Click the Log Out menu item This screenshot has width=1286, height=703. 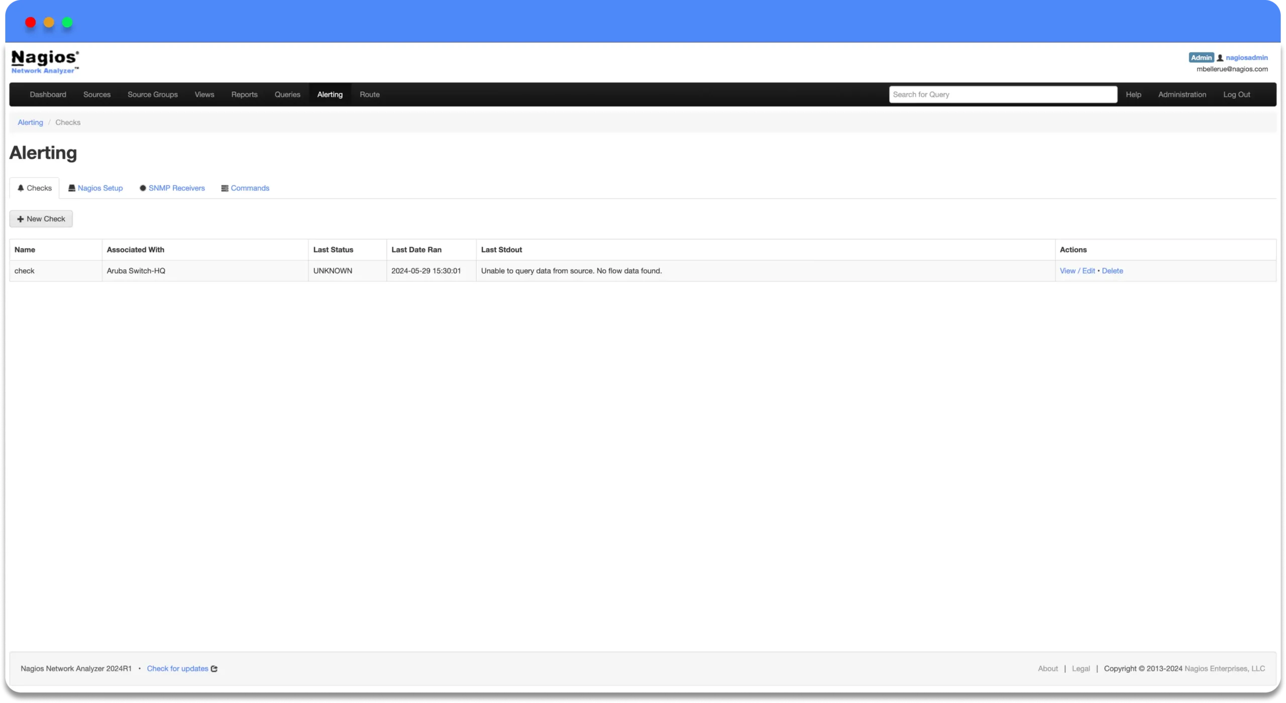coord(1237,94)
